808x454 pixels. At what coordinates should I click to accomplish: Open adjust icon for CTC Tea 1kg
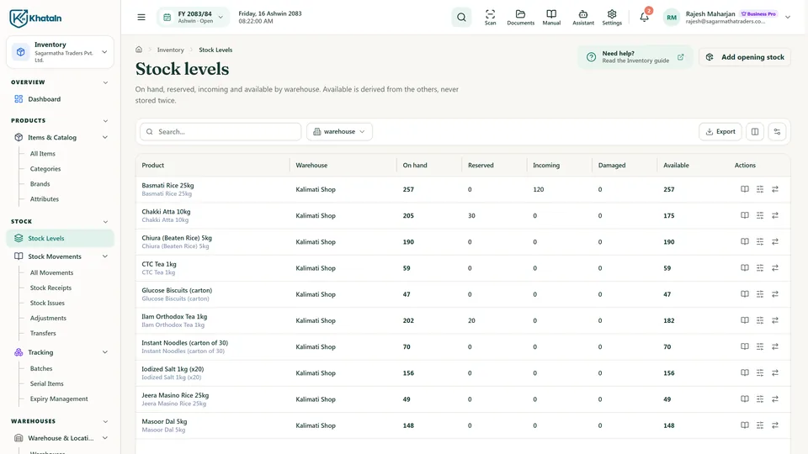760,268
